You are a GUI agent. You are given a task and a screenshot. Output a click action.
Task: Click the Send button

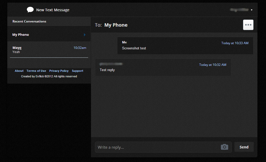pos(244,147)
